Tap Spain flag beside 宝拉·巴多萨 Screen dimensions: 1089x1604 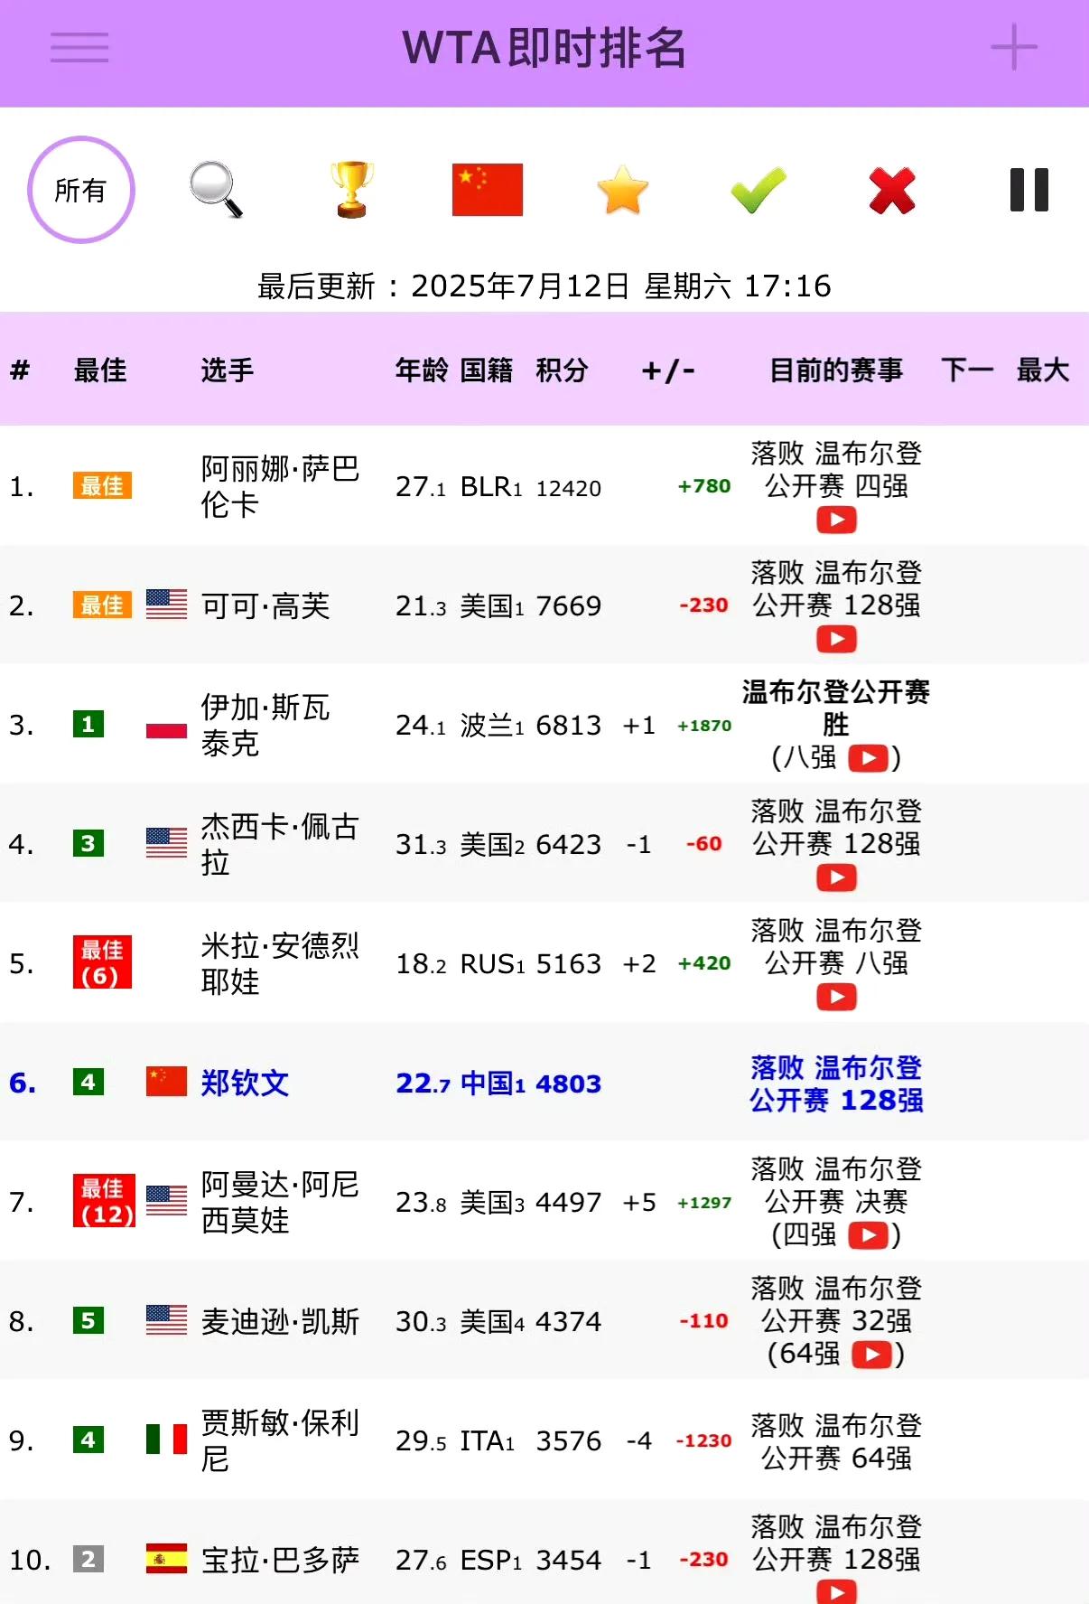[x=166, y=1559]
